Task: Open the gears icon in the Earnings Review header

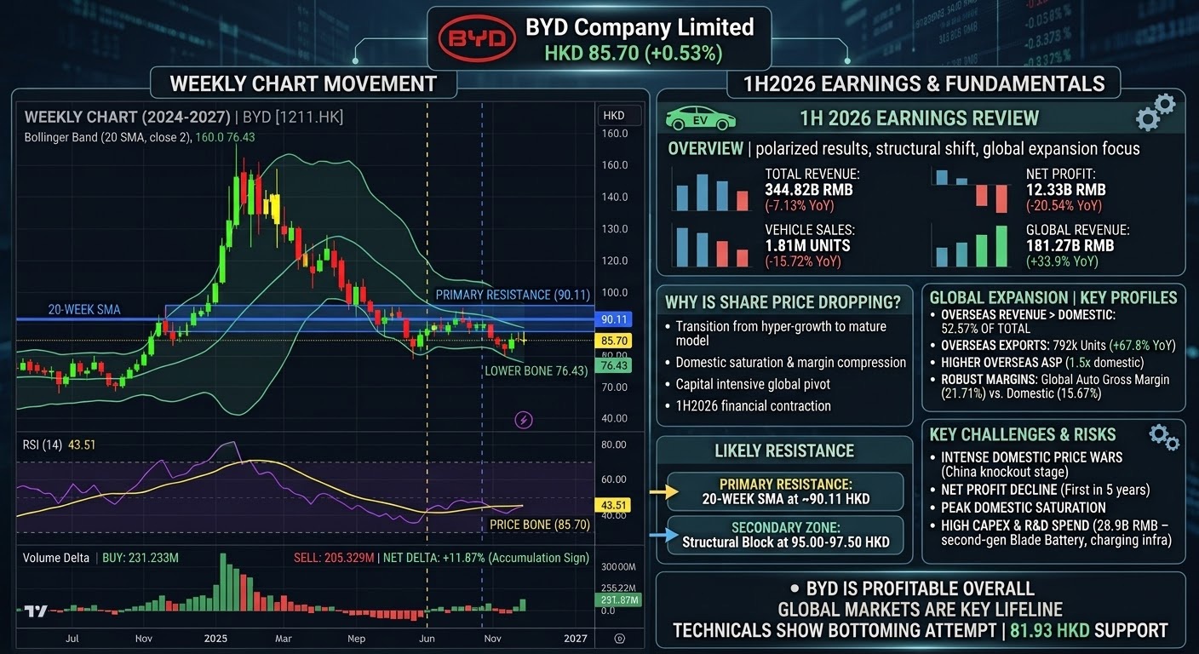Action: click(x=1156, y=112)
